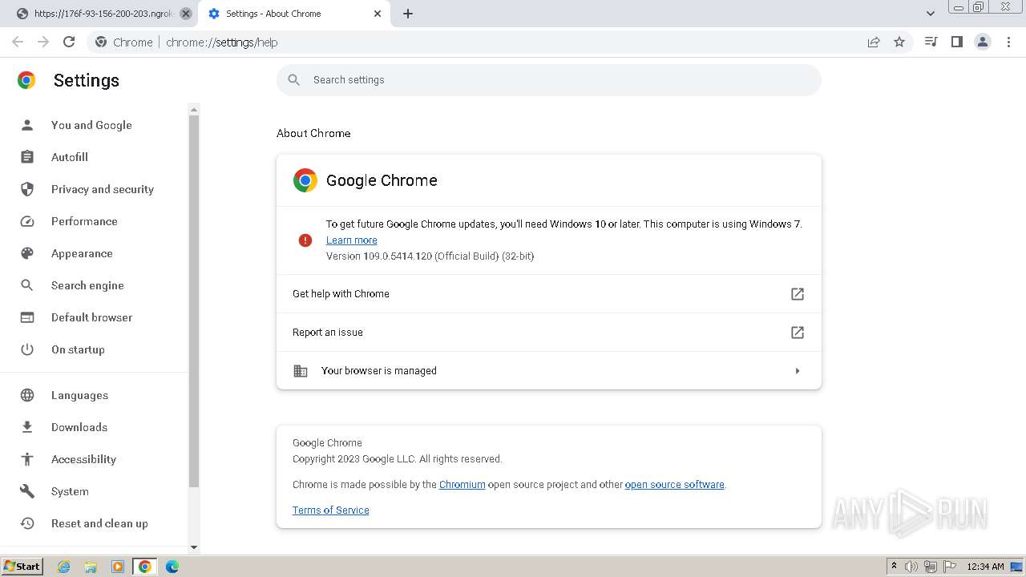
Task: Reload the page with the refresh icon
Action: point(69,42)
